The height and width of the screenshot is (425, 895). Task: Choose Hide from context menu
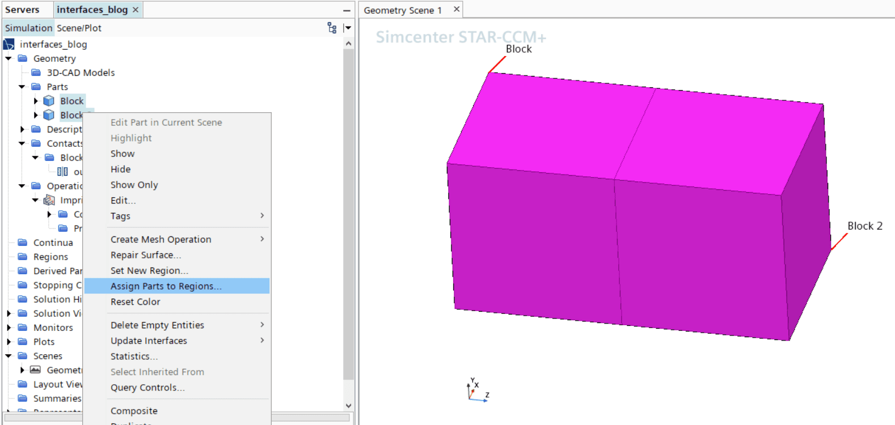(x=176, y=169)
